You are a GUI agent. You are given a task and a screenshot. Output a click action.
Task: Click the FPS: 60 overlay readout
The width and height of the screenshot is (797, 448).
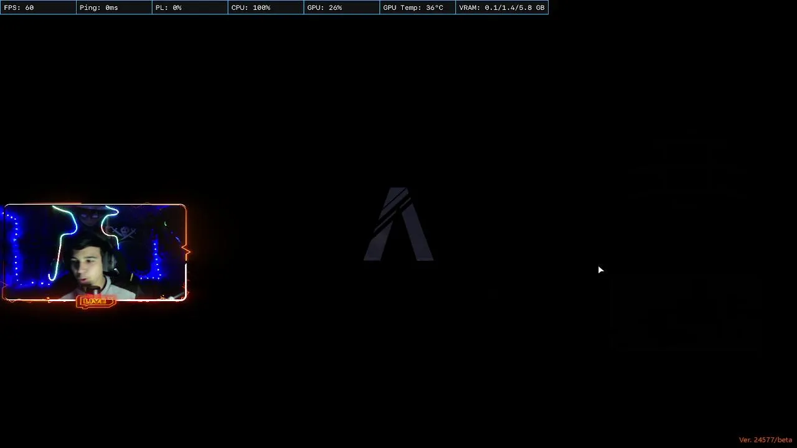[38, 7]
